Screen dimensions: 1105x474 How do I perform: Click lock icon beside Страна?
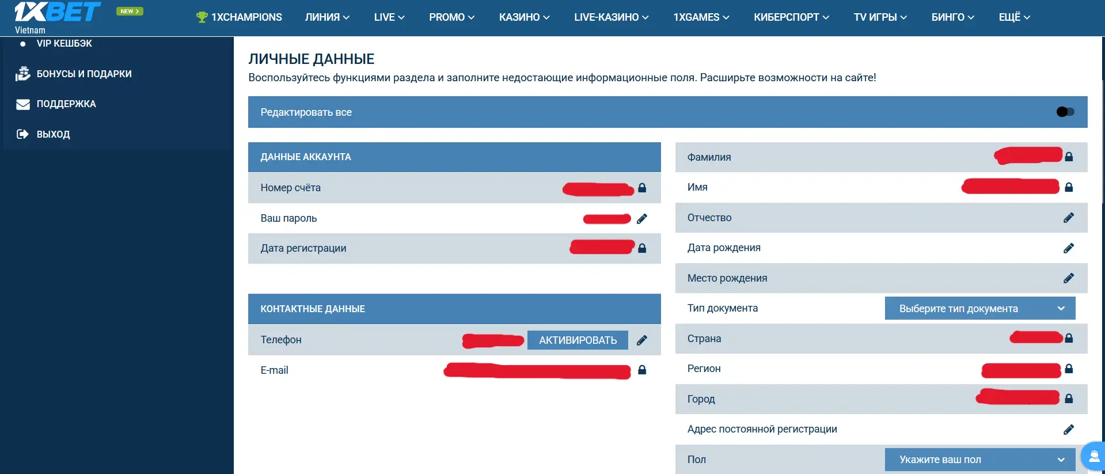(x=1069, y=339)
